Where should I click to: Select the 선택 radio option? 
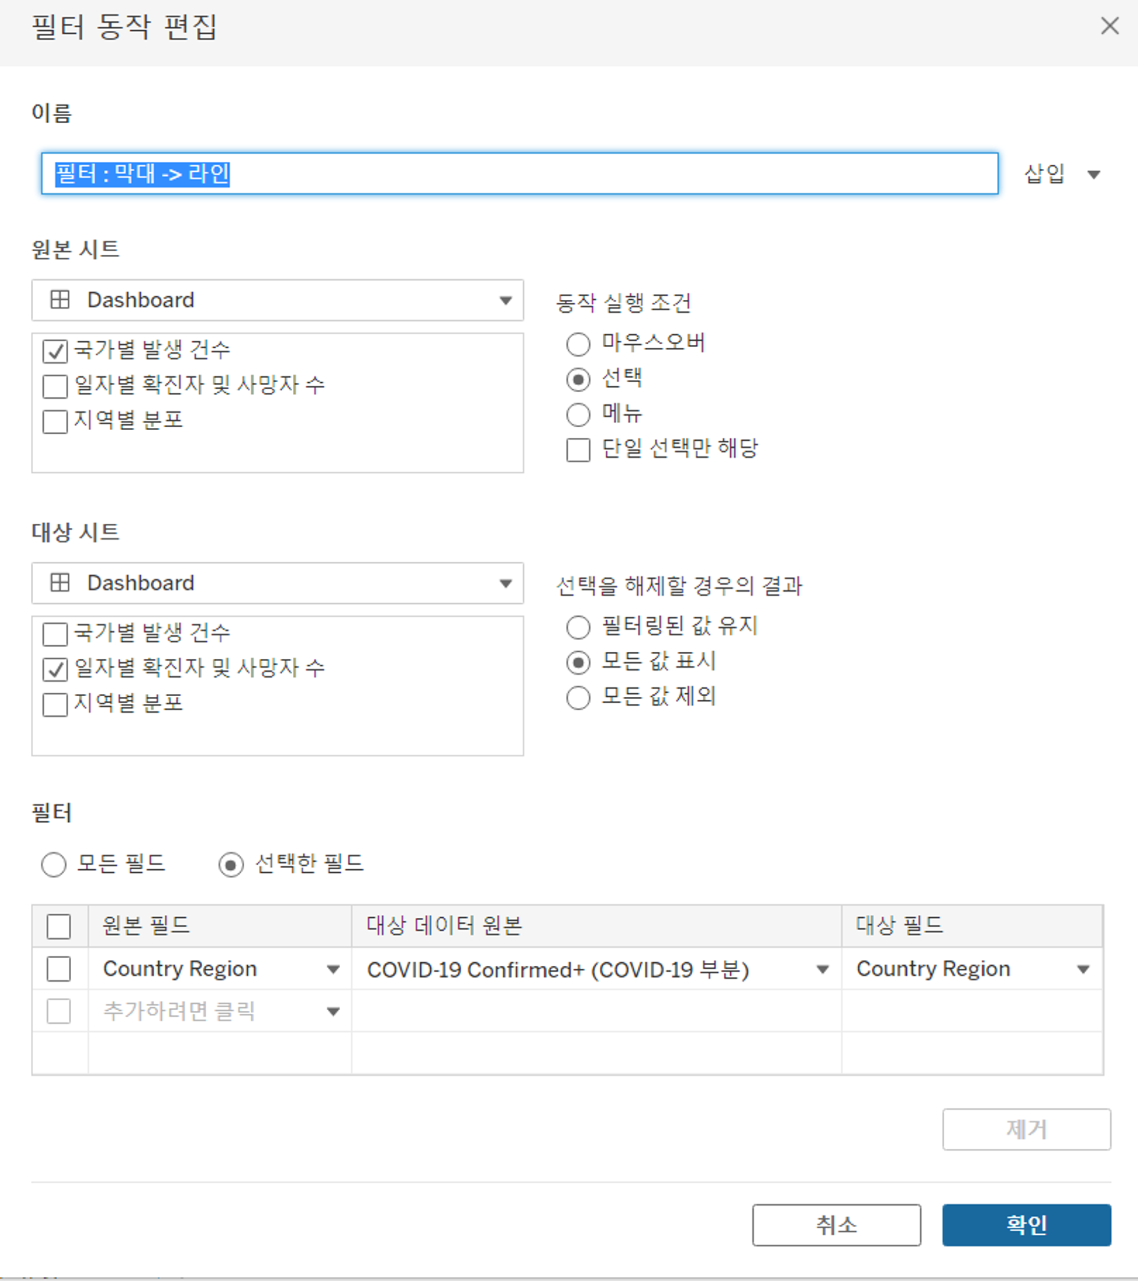click(x=578, y=379)
